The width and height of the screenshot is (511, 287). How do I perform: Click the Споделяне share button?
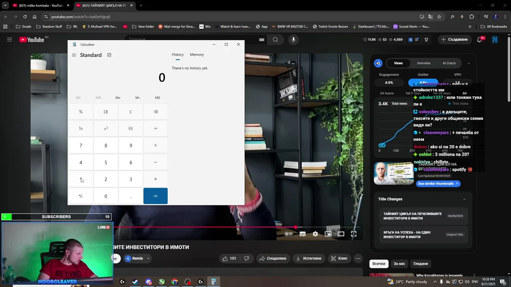click(x=273, y=258)
